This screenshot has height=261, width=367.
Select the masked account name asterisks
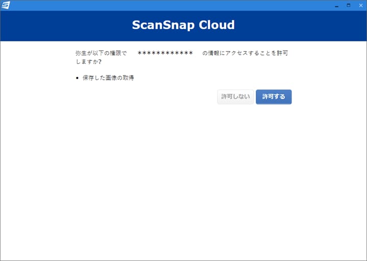click(x=165, y=53)
